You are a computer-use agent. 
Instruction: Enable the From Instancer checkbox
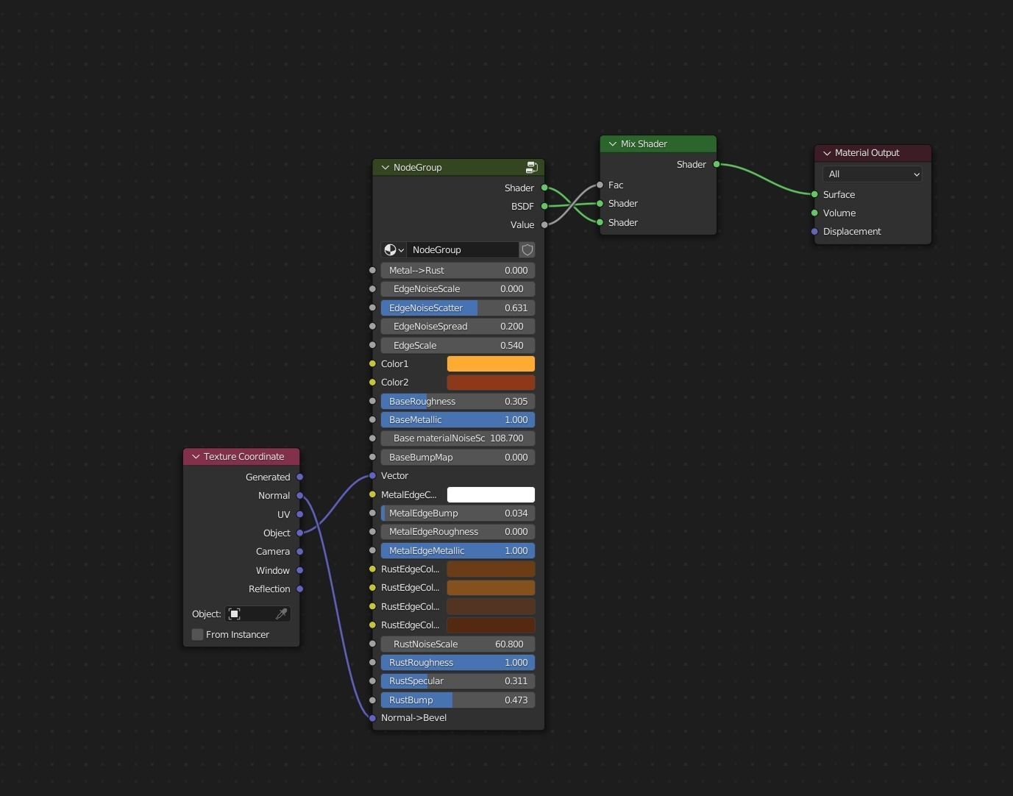[197, 634]
